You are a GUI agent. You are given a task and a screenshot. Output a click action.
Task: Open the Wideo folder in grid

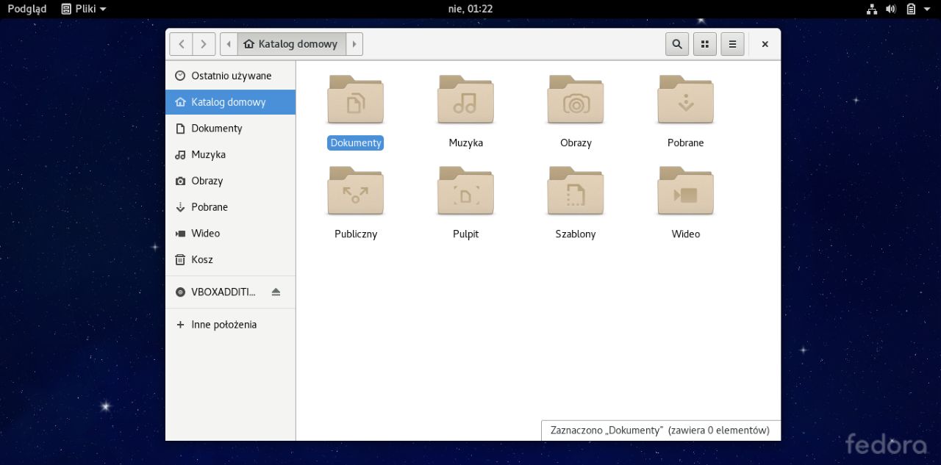coord(685,192)
